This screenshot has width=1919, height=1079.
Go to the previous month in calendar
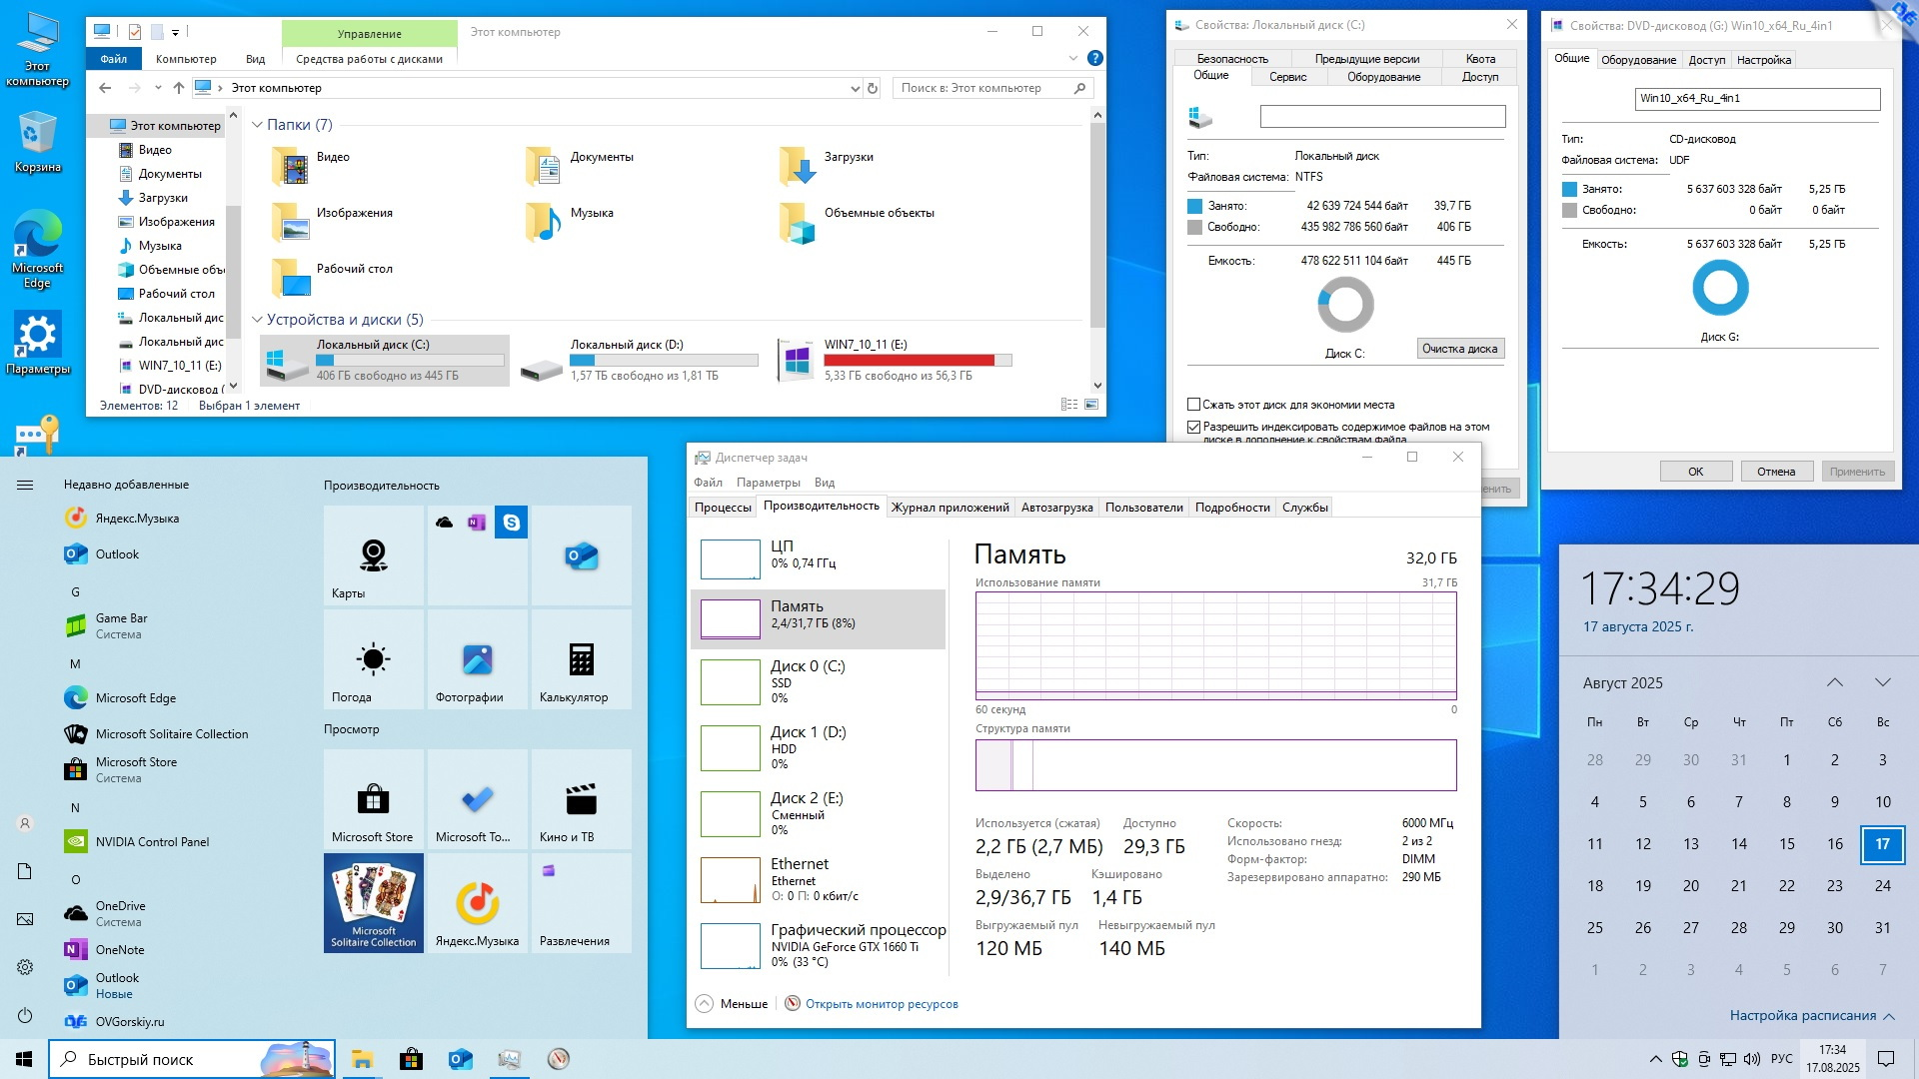click(x=1834, y=682)
